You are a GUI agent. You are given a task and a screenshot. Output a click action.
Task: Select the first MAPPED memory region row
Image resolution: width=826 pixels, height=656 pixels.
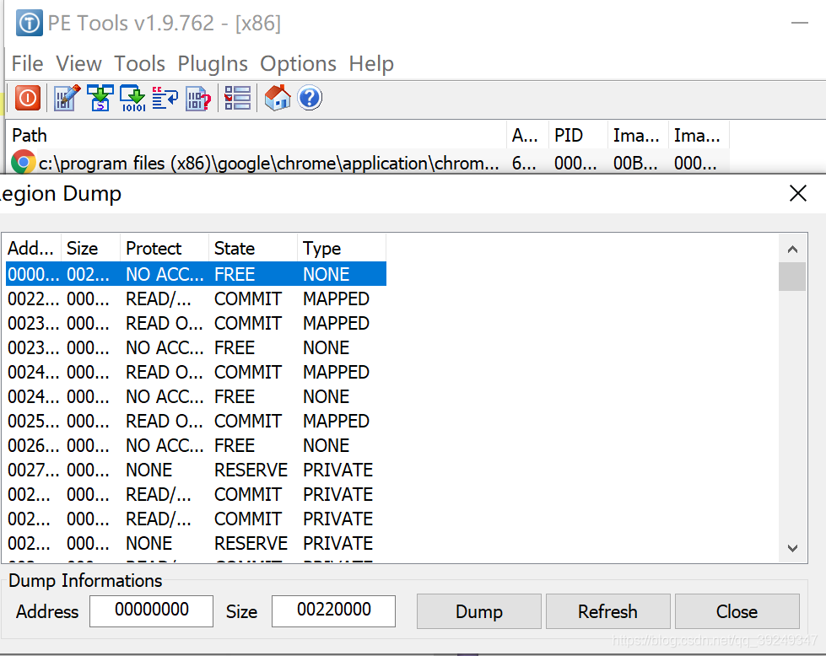click(x=194, y=298)
